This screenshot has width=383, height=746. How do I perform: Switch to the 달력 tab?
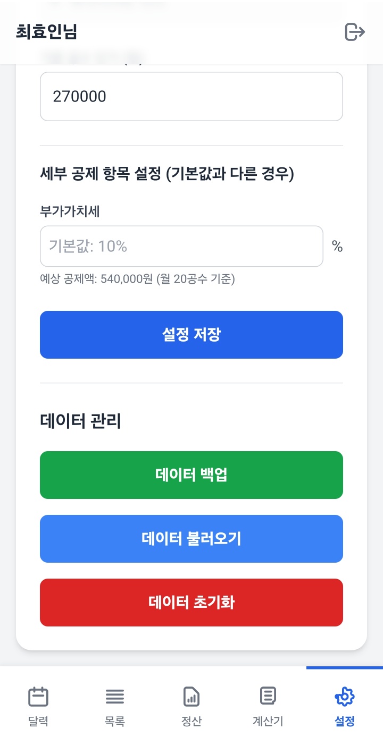tap(38, 722)
